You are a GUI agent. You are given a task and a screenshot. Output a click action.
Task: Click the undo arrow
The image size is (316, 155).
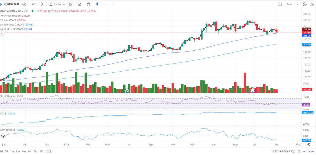(106, 4)
